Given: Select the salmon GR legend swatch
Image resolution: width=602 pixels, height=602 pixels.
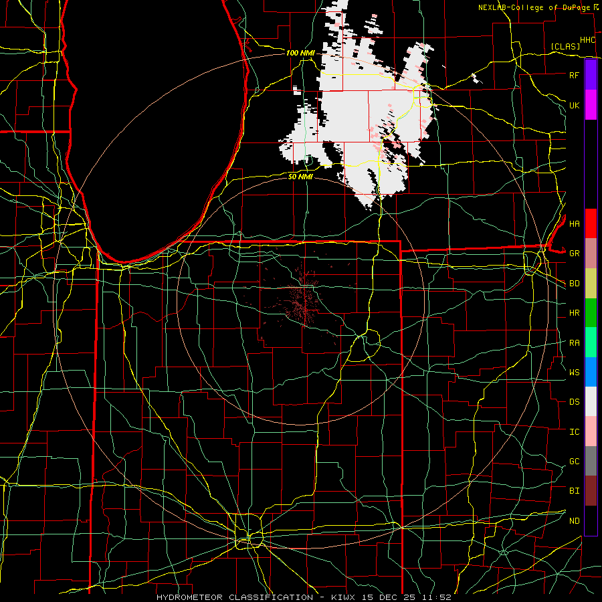Looking at the screenshot, I should coord(591,254).
